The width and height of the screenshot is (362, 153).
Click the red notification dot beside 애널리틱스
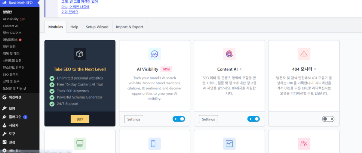20,40
